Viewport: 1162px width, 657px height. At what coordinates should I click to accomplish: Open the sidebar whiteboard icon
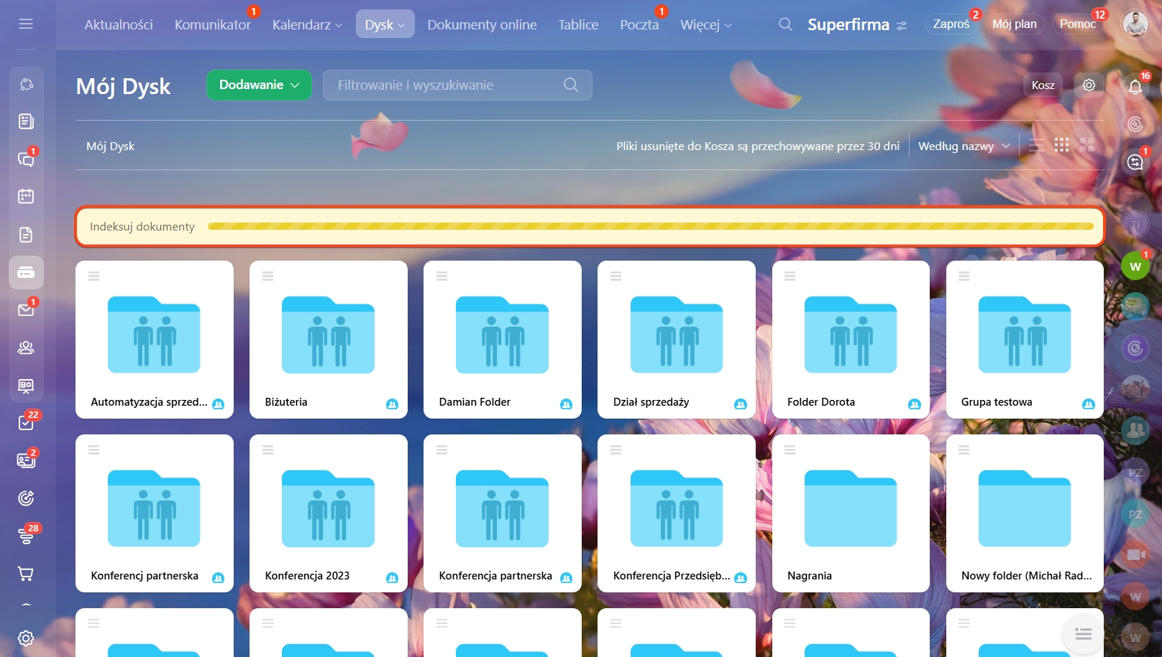click(x=26, y=386)
